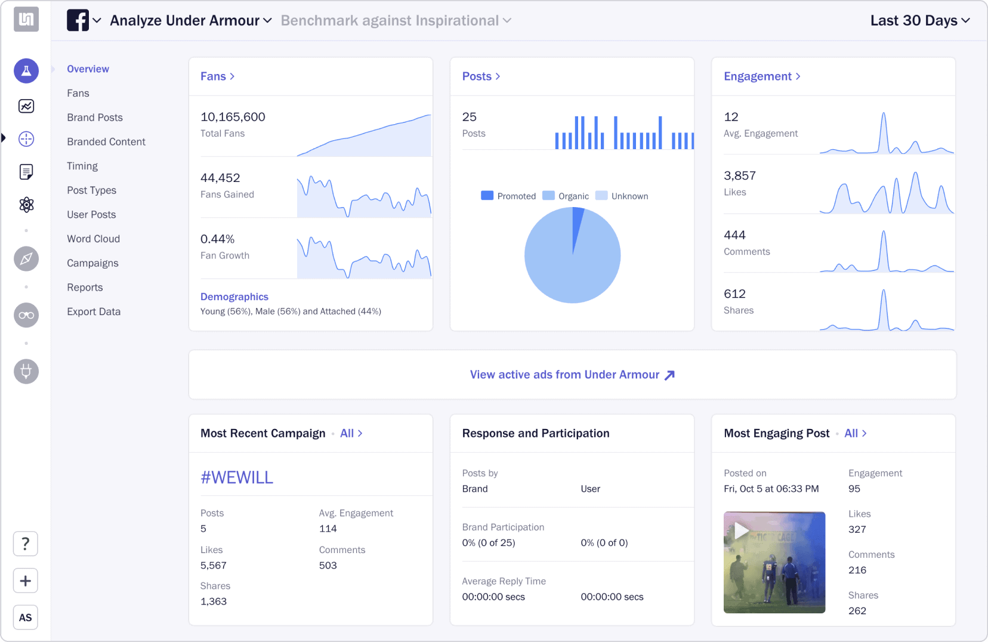Click the 1,363 campaign shares value
Screen dimensions: 988x642
point(214,601)
